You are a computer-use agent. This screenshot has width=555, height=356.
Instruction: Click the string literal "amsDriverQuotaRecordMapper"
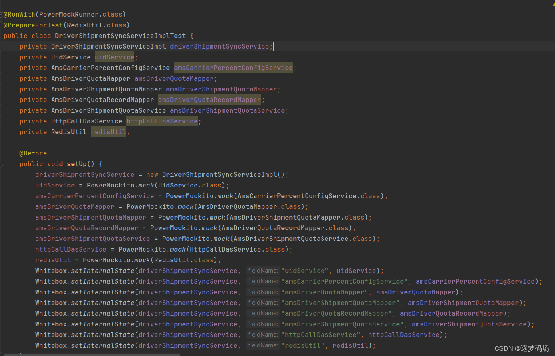[x=337, y=314]
